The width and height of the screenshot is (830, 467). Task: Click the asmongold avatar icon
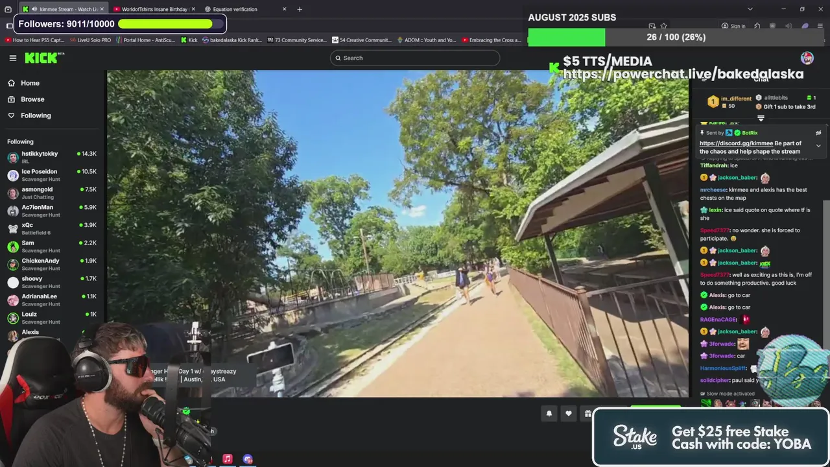click(x=13, y=193)
